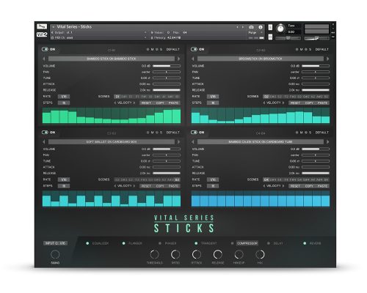Previous sample arrow for Broomstick on Broomstick
367x293 pixels.
(193, 59)
